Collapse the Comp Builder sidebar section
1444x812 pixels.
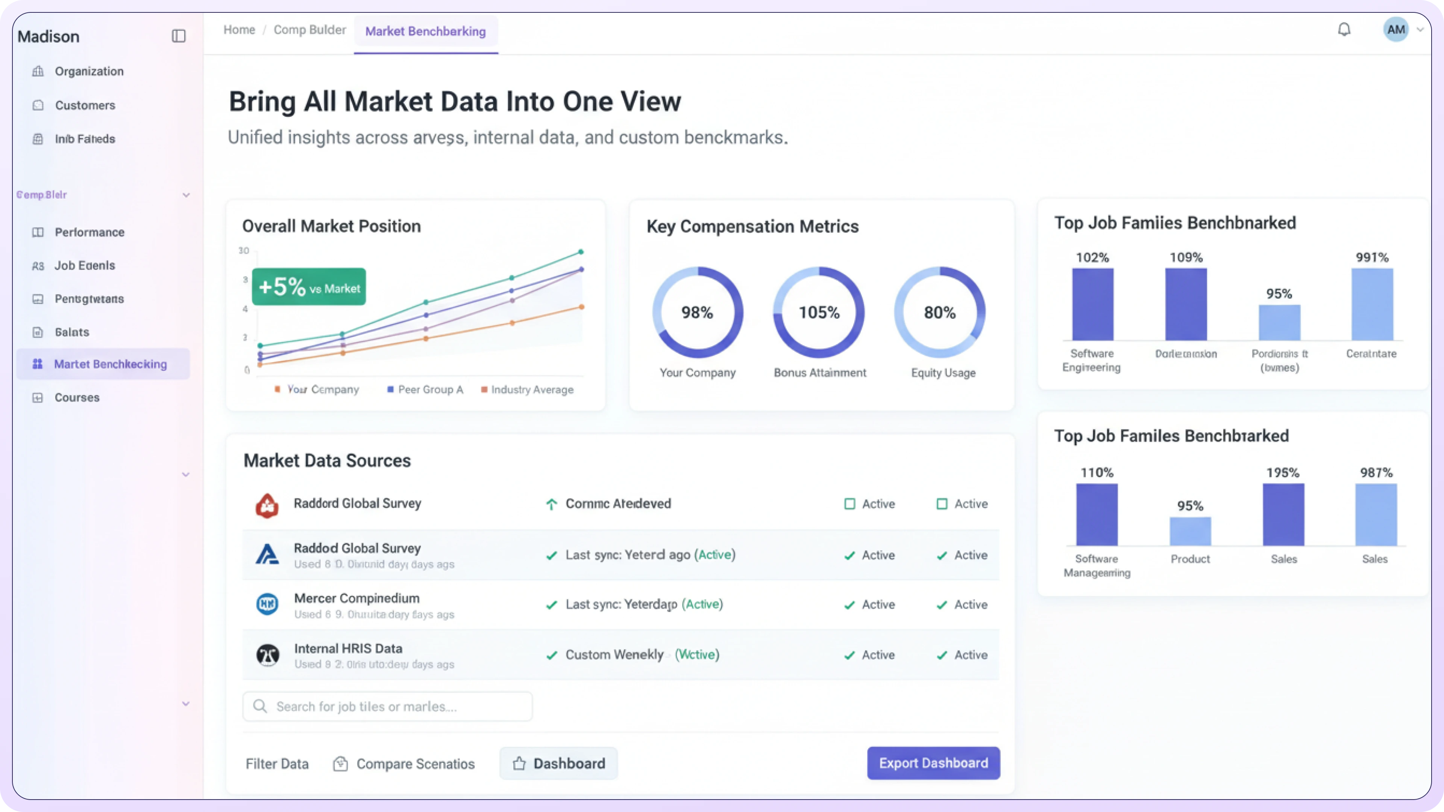[186, 195]
